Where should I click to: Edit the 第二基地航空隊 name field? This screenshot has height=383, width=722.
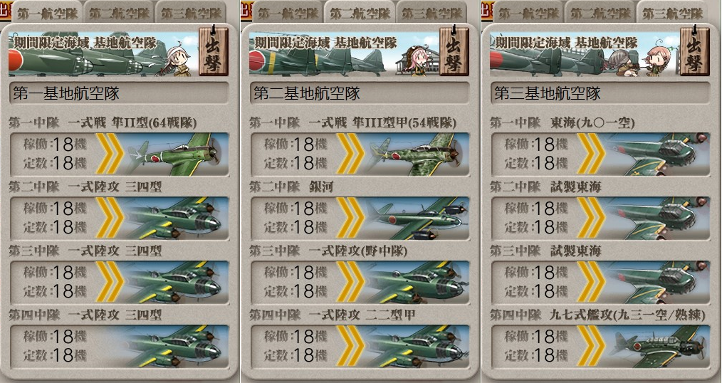pos(360,93)
